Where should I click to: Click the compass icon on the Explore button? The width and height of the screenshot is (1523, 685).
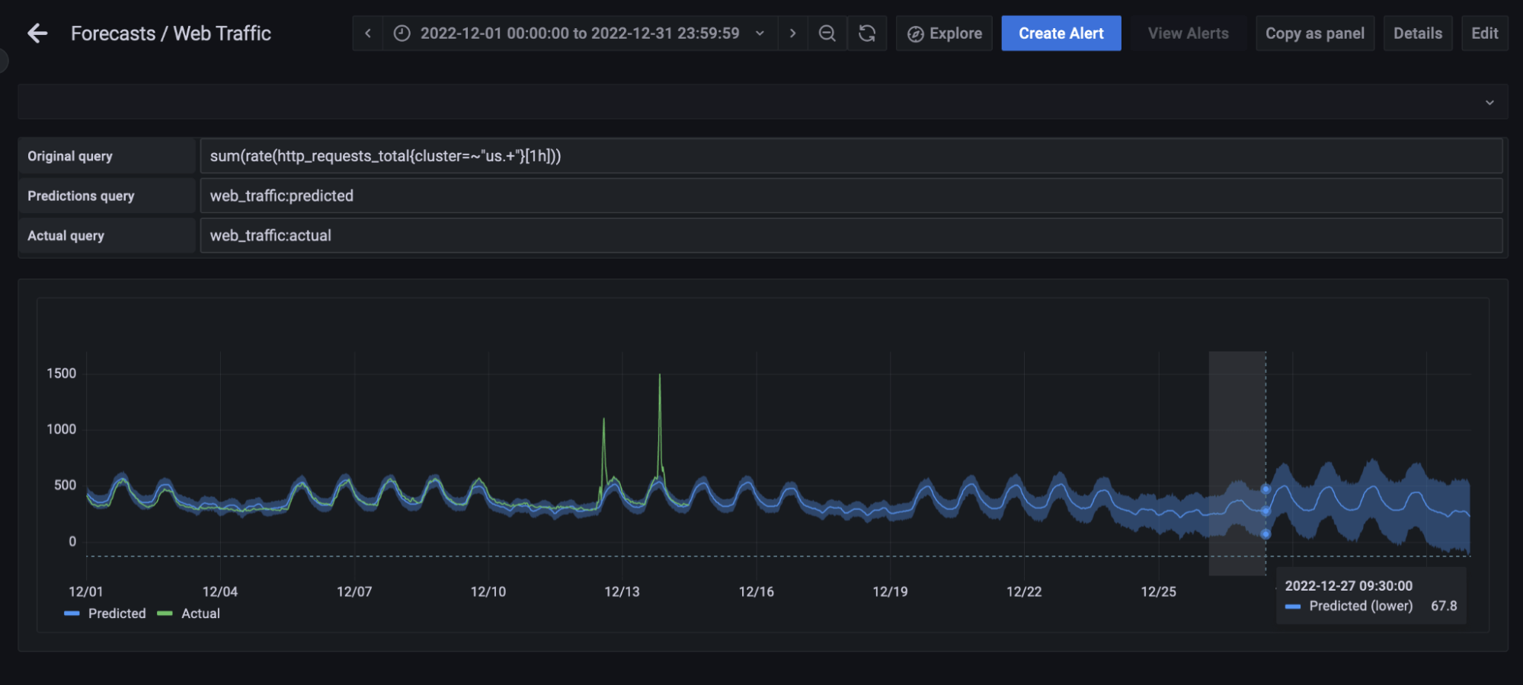[x=915, y=34]
